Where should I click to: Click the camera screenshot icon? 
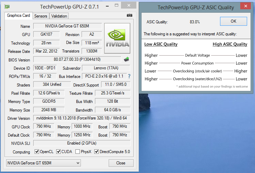130,15
